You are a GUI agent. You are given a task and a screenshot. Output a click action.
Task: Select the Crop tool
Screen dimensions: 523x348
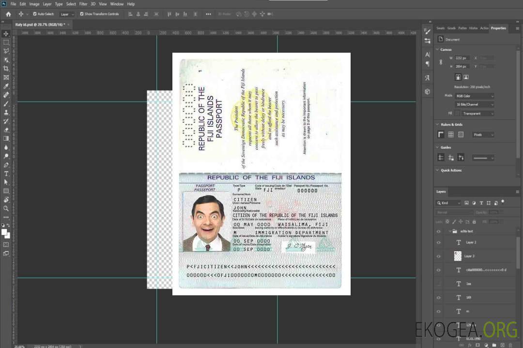pos(6,69)
